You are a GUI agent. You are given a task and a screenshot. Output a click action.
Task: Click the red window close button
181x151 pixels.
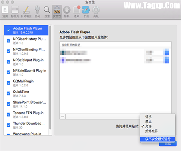2,2
